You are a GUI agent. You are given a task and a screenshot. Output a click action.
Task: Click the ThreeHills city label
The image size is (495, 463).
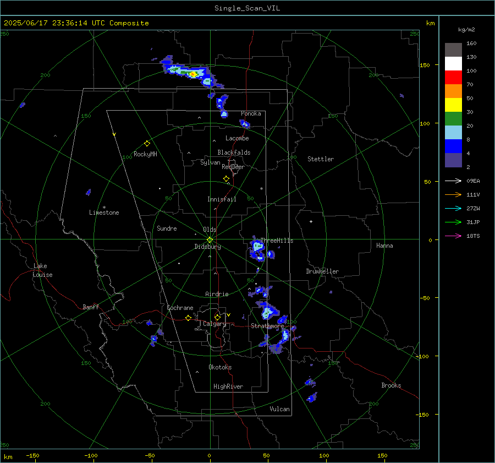click(277, 241)
